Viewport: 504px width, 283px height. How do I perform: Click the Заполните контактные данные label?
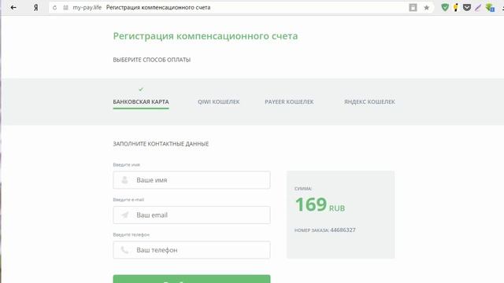pyautogui.click(x=161, y=144)
